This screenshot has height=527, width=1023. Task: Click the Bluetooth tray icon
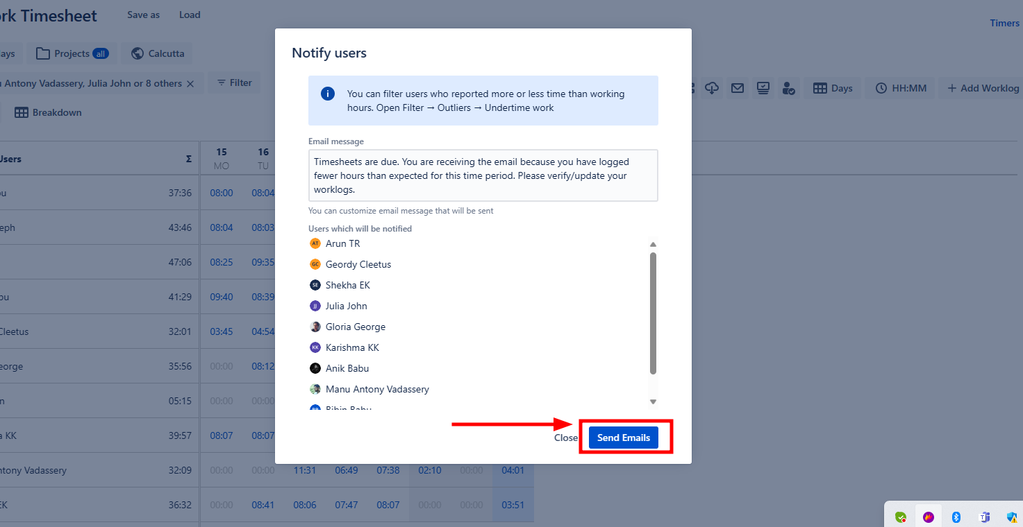click(x=956, y=517)
